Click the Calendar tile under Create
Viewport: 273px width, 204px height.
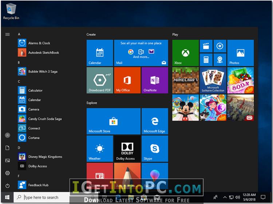coord(100,53)
